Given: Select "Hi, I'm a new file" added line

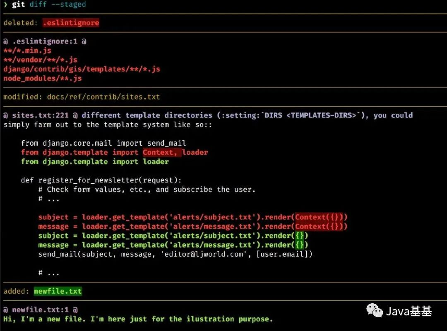Looking at the screenshot, I should click(x=138, y=319).
